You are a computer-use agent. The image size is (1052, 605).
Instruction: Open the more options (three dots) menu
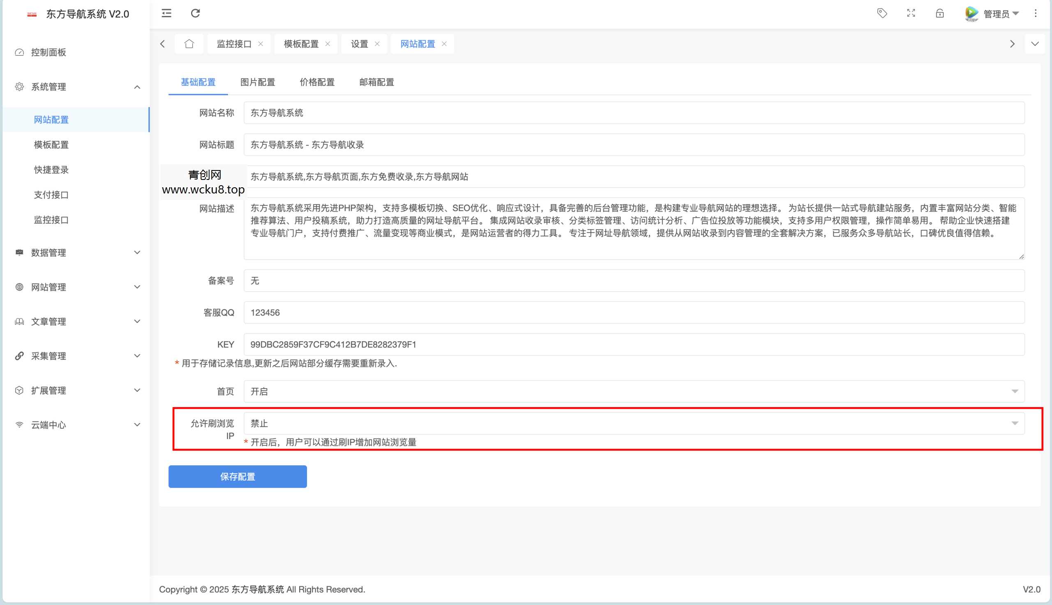(x=1036, y=13)
